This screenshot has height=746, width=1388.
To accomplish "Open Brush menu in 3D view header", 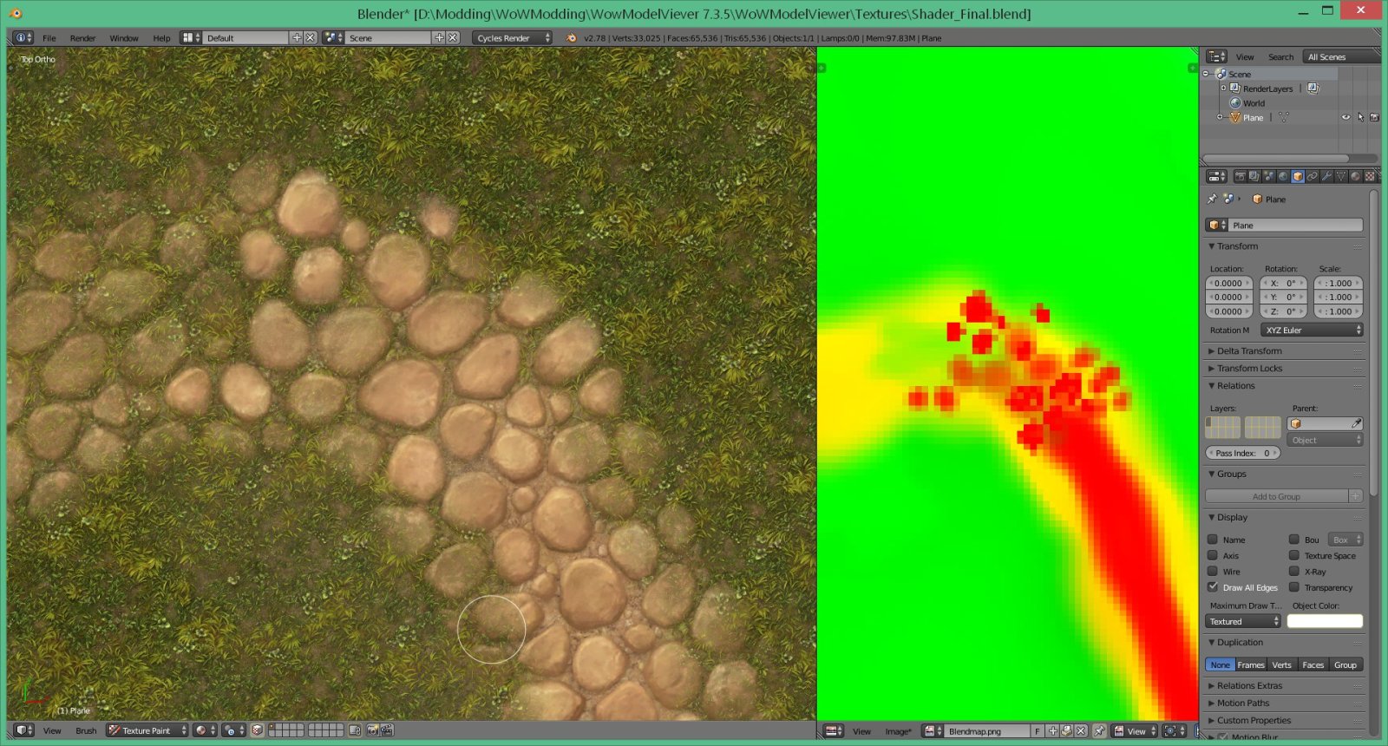I will [86, 731].
